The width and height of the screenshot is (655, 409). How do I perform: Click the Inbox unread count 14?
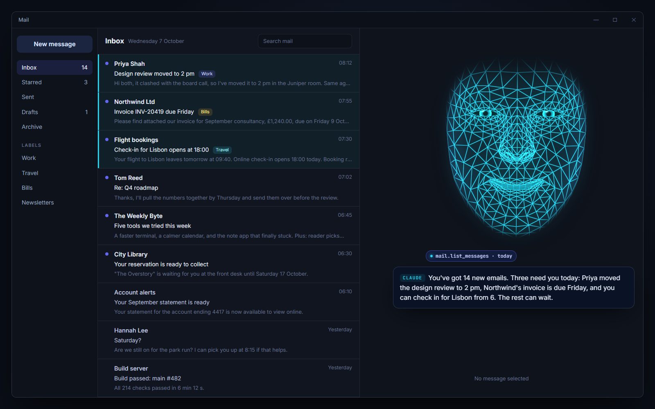tap(84, 67)
